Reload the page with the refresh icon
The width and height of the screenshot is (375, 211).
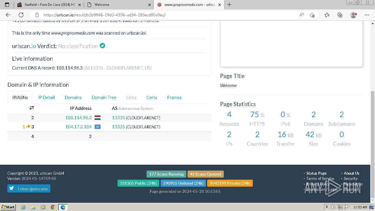coord(21,15)
